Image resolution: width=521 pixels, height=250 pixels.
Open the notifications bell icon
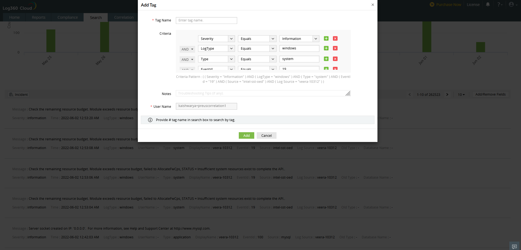pos(488,4)
